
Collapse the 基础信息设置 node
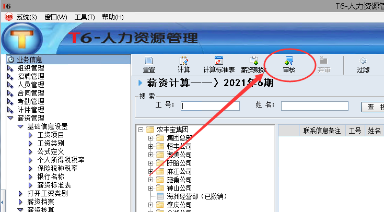point(20,126)
